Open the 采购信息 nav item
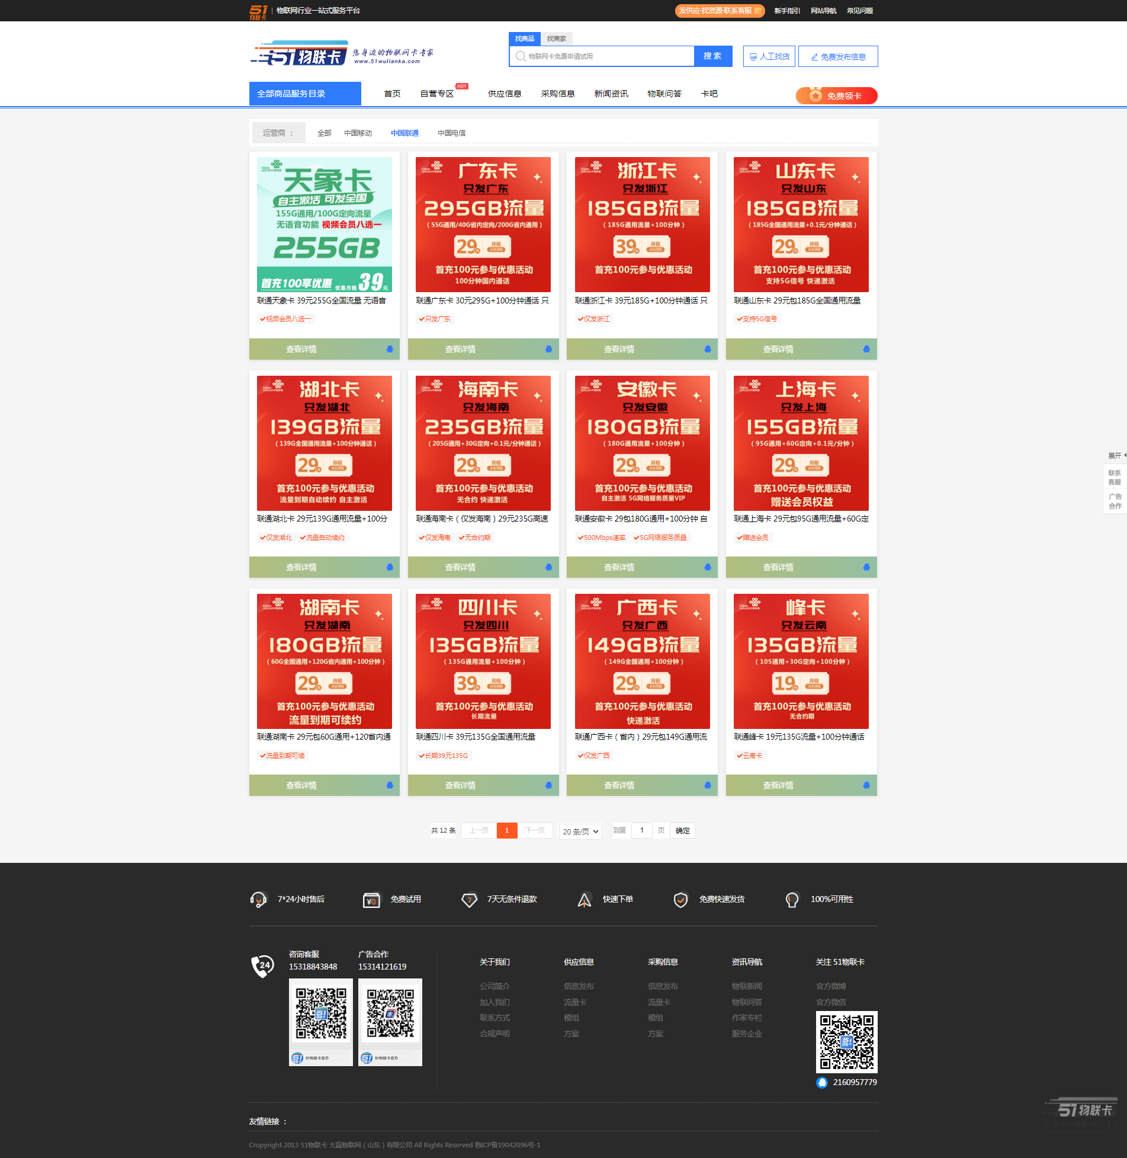The image size is (1127, 1158). point(558,94)
